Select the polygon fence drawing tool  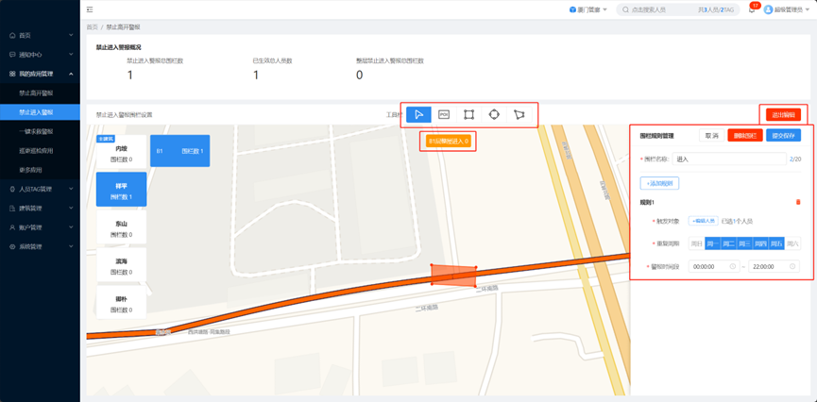[x=519, y=115]
